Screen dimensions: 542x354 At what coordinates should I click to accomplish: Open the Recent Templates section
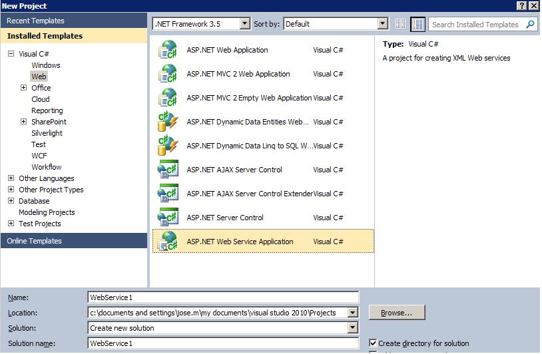[74, 21]
